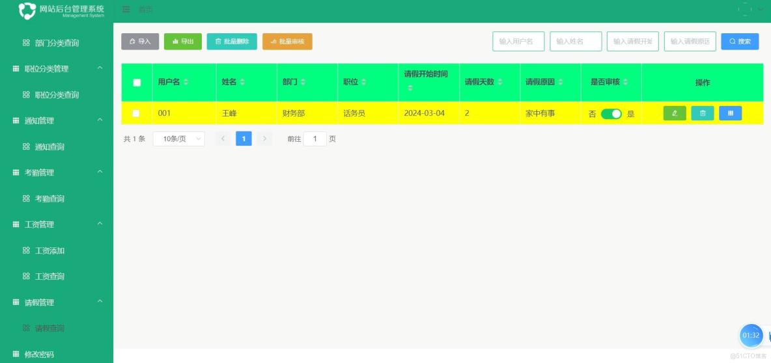Collapse the 考勤管理 menu group
771x363 pixels.
coord(100,172)
